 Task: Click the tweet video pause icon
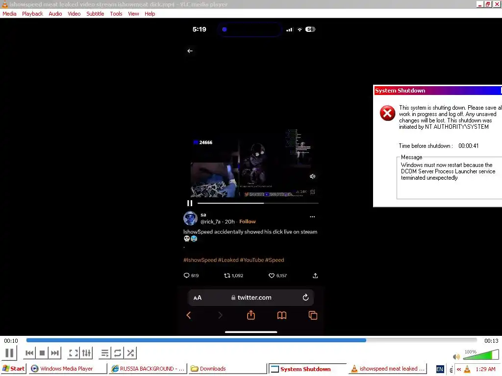190,203
